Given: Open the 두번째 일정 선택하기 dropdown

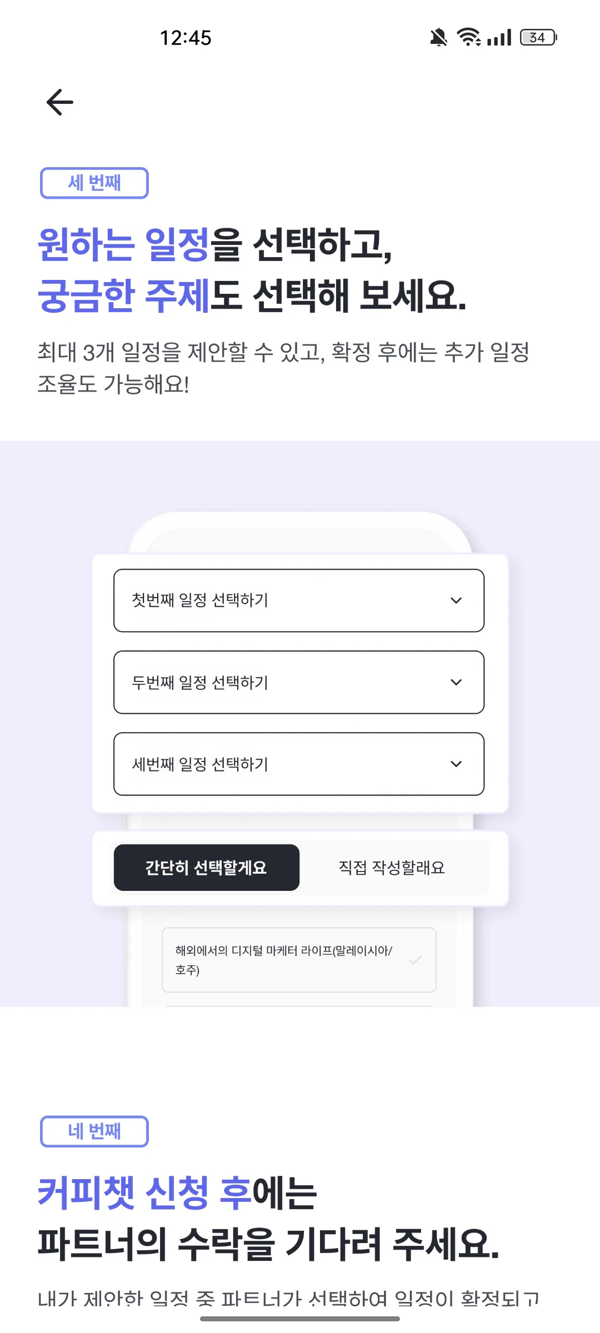Looking at the screenshot, I should [x=299, y=682].
